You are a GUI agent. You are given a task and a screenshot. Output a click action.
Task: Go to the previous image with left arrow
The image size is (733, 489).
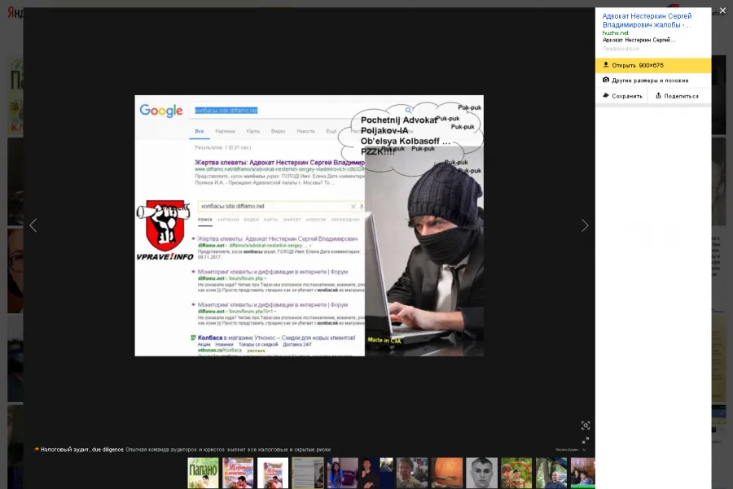(x=33, y=225)
